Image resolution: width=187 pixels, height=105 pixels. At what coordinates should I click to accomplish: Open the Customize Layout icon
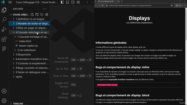tap(78, 2)
